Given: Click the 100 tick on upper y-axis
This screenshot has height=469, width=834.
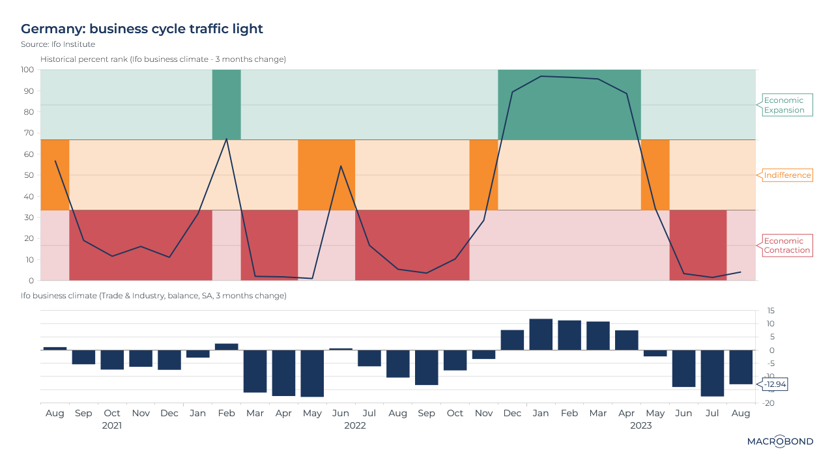Looking at the screenshot, I should pos(27,70).
